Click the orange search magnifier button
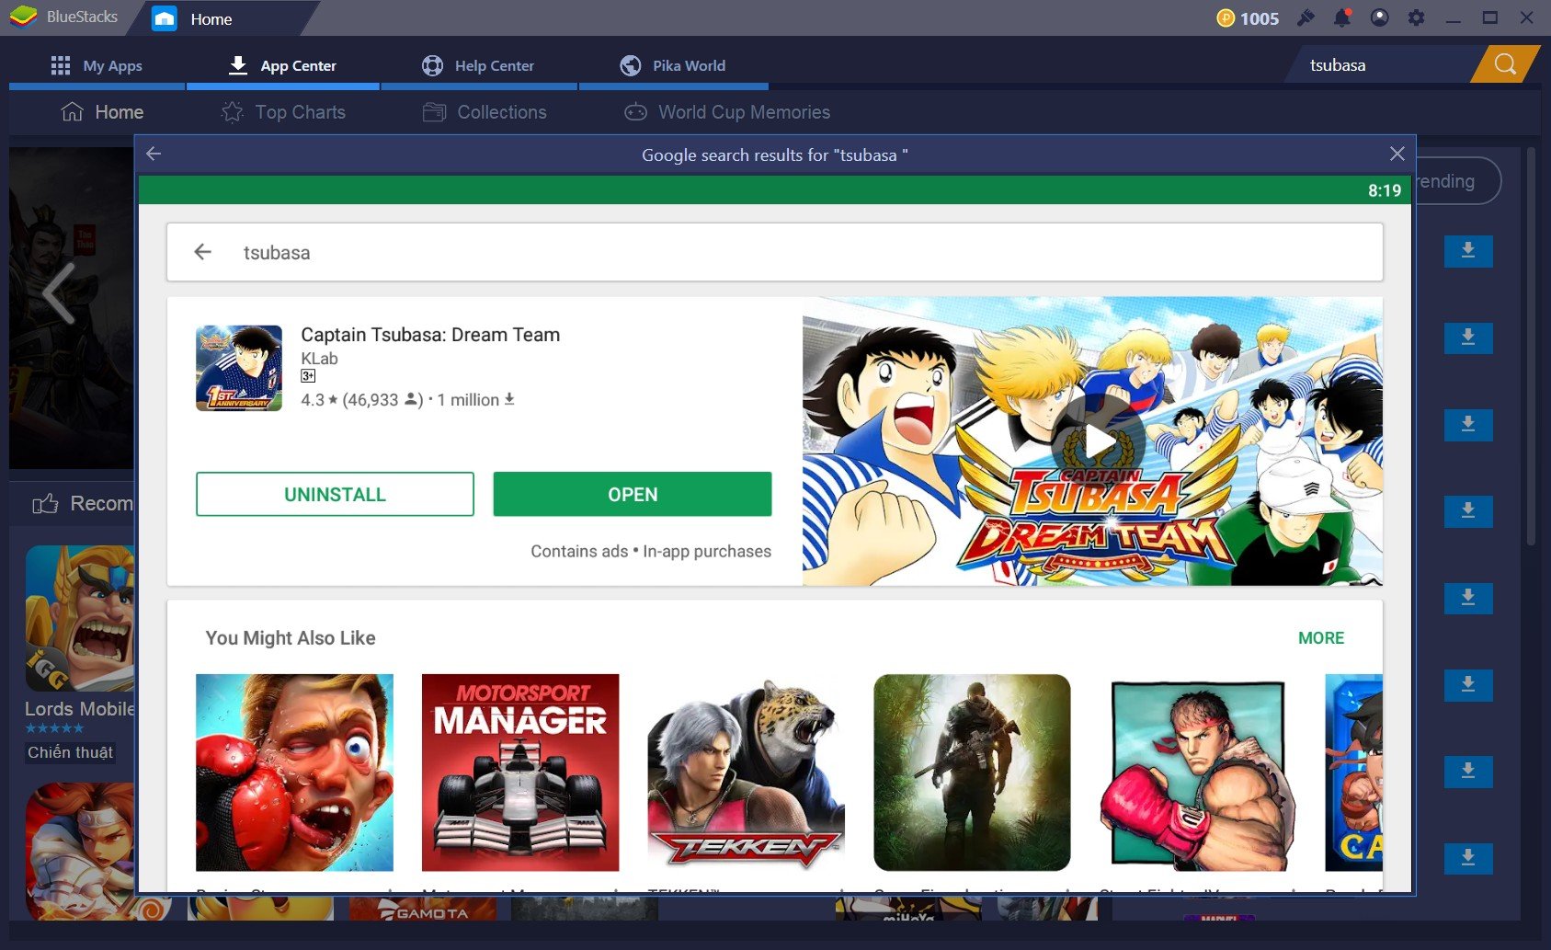This screenshot has height=950, width=1551. tap(1505, 64)
